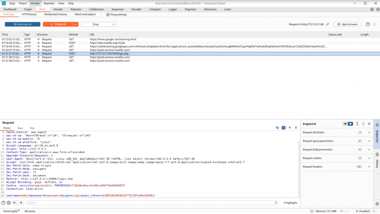Switch Inspector to the left layout toggle
The width and height of the screenshot is (380, 214).
[345, 124]
